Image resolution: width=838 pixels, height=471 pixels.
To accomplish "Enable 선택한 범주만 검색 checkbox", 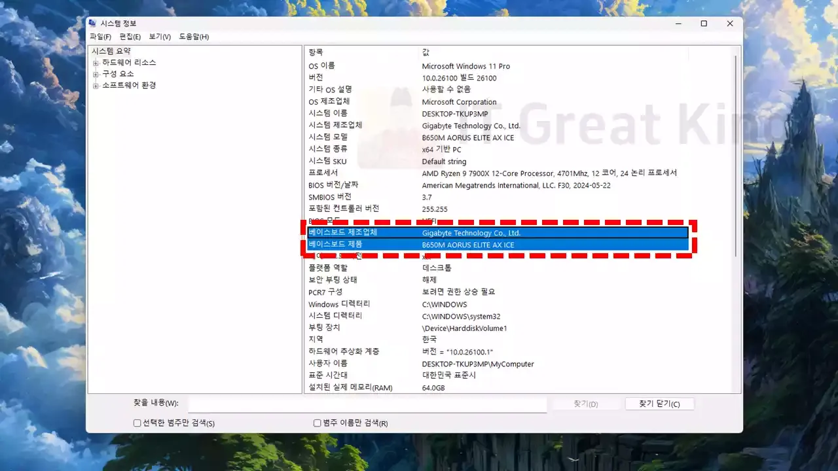I will tap(137, 423).
